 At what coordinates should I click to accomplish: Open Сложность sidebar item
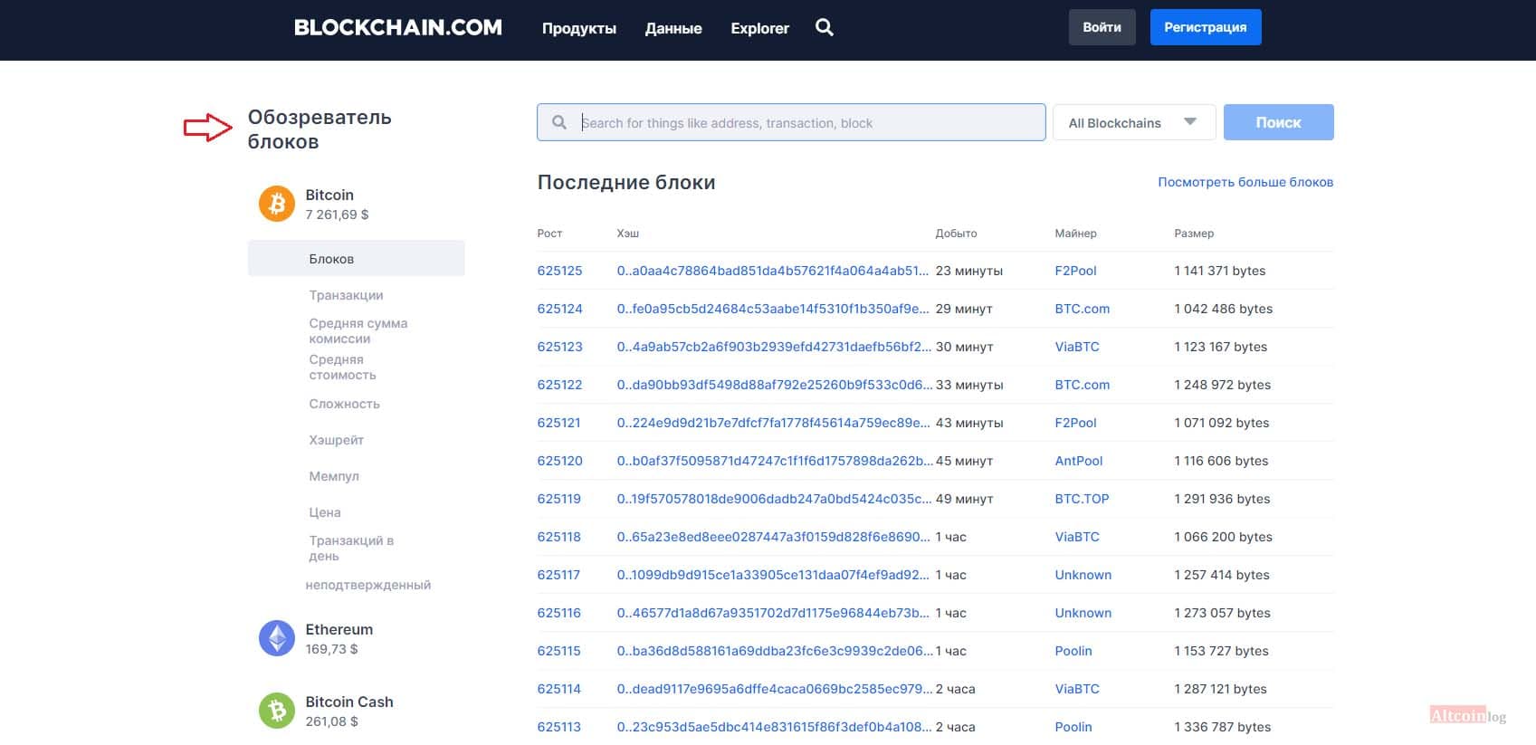pyautogui.click(x=344, y=404)
